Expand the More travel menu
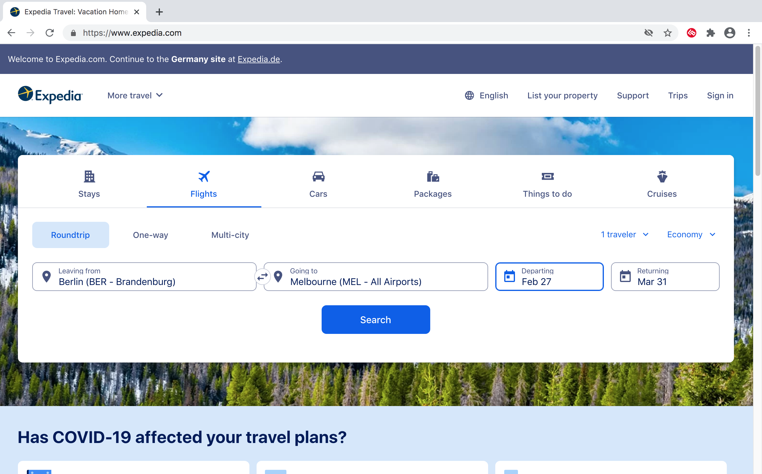The height and width of the screenshot is (474, 762). (x=135, y=95)
